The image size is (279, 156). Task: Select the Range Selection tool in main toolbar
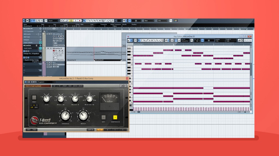pyautogui.click(x=87, y=21)
